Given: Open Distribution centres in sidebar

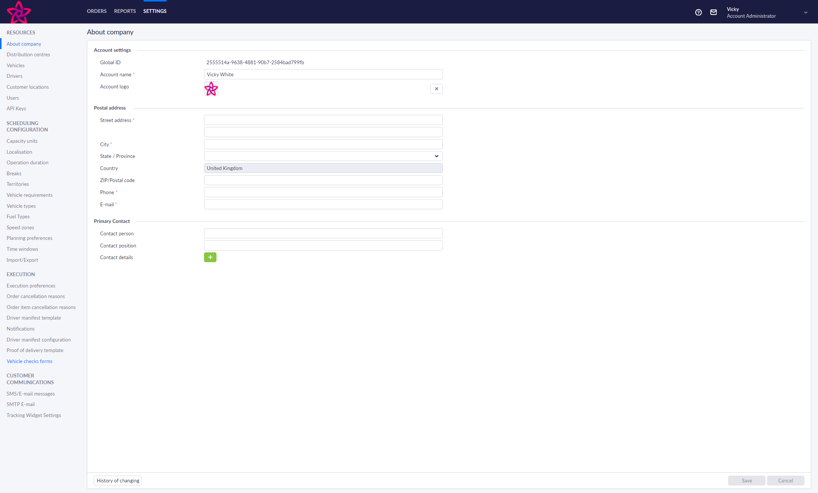Looking at the screenshot, I should 28,54.
